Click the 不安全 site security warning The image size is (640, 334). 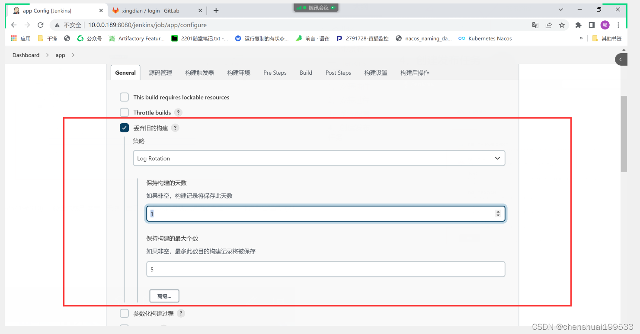(68, 25)
